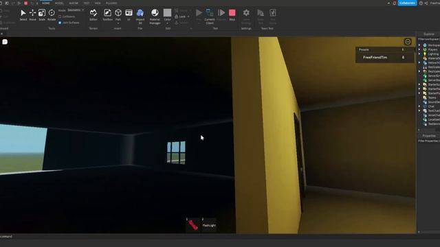Switch to the AVATAR ribbon tab
This screenshot has height=247, width=440.
pyautogui.click(x=74, y=3)
